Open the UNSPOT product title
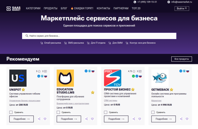198x129 pixels. coord(15,90)
